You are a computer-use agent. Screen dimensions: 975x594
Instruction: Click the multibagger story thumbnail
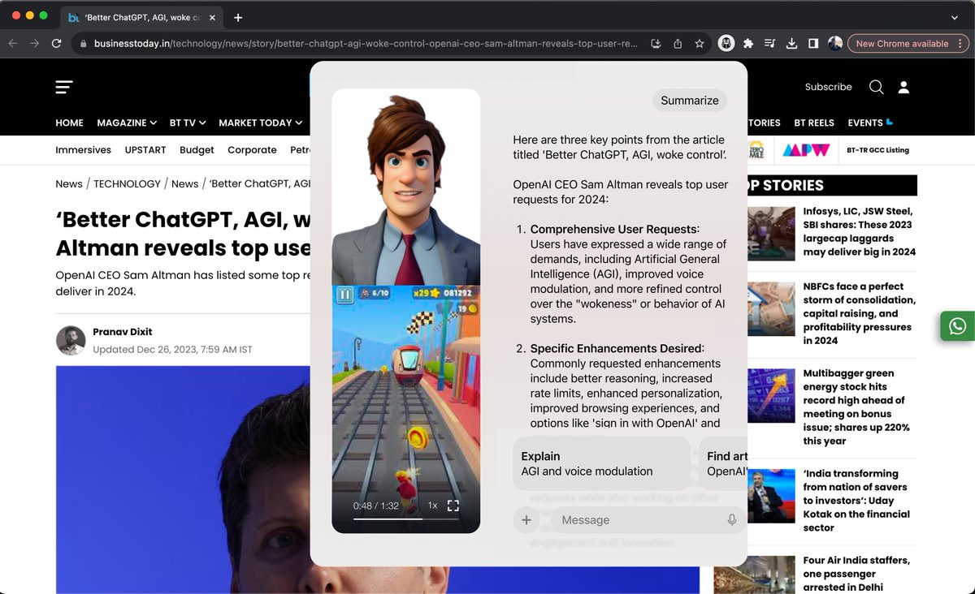pos(771,396)
